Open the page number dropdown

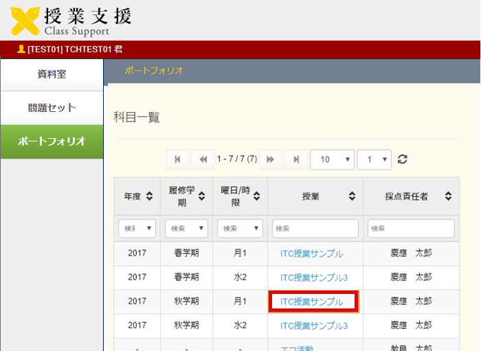[x=374, y=159]
